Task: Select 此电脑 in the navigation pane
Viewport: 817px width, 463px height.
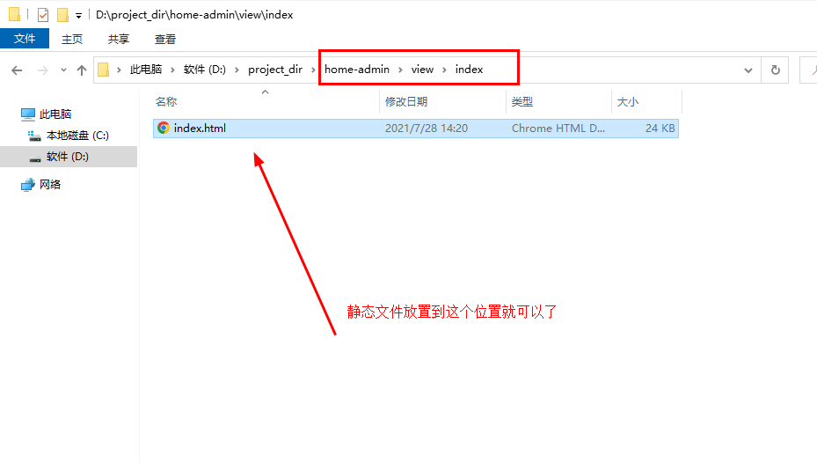Action: coord(55,114)
